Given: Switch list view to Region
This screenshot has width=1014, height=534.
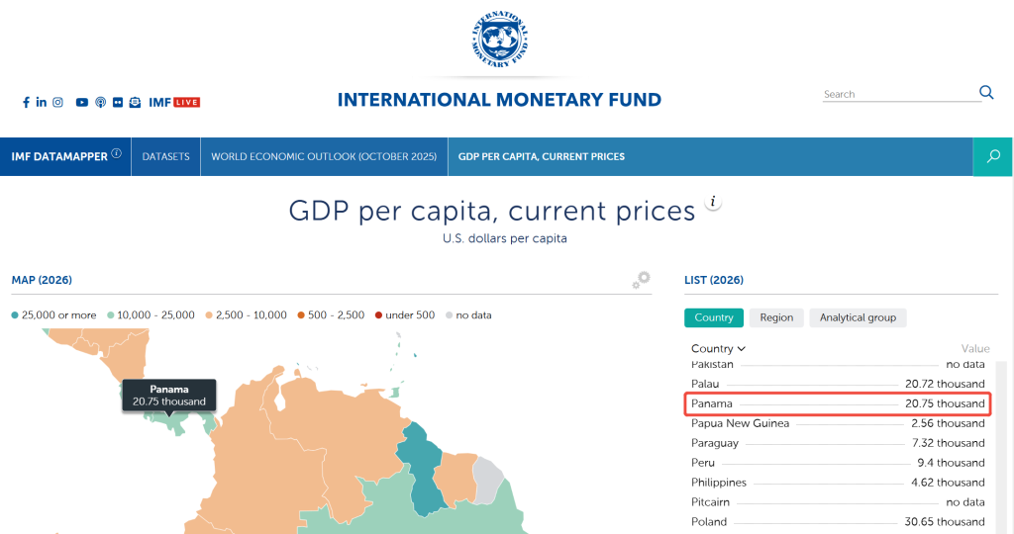Looking at the screenshot, I should pos(776,317).
